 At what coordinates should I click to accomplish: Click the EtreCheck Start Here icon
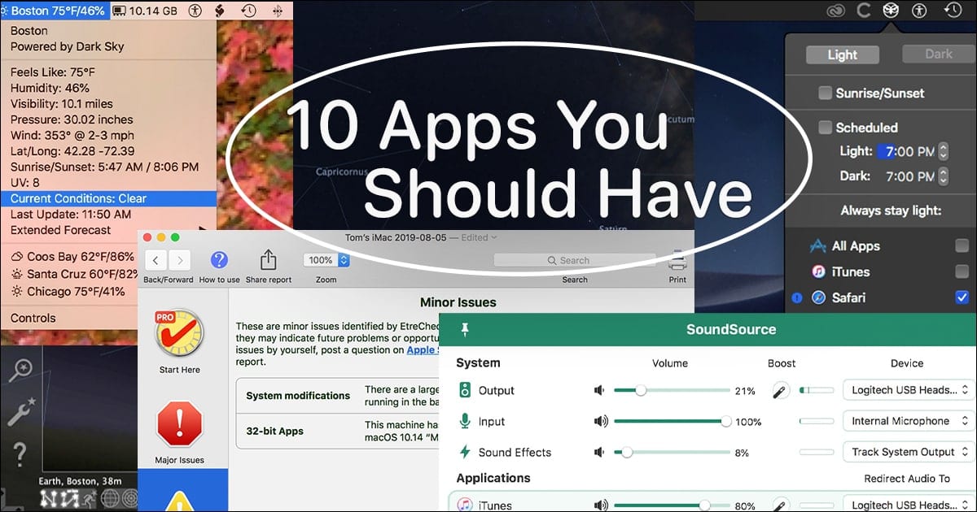pyautogui.click(x=179, y=334)
